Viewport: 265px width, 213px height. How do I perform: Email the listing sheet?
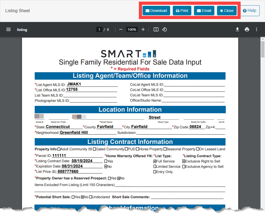point(204,11)
